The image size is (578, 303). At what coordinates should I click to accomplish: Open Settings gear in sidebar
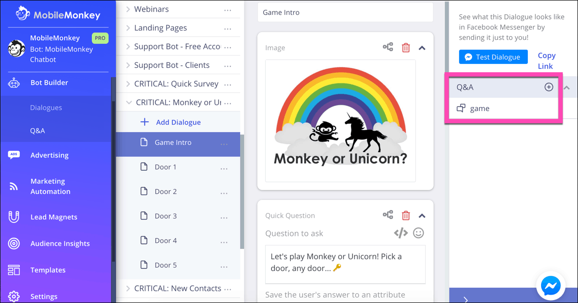[x=14, y=296]
